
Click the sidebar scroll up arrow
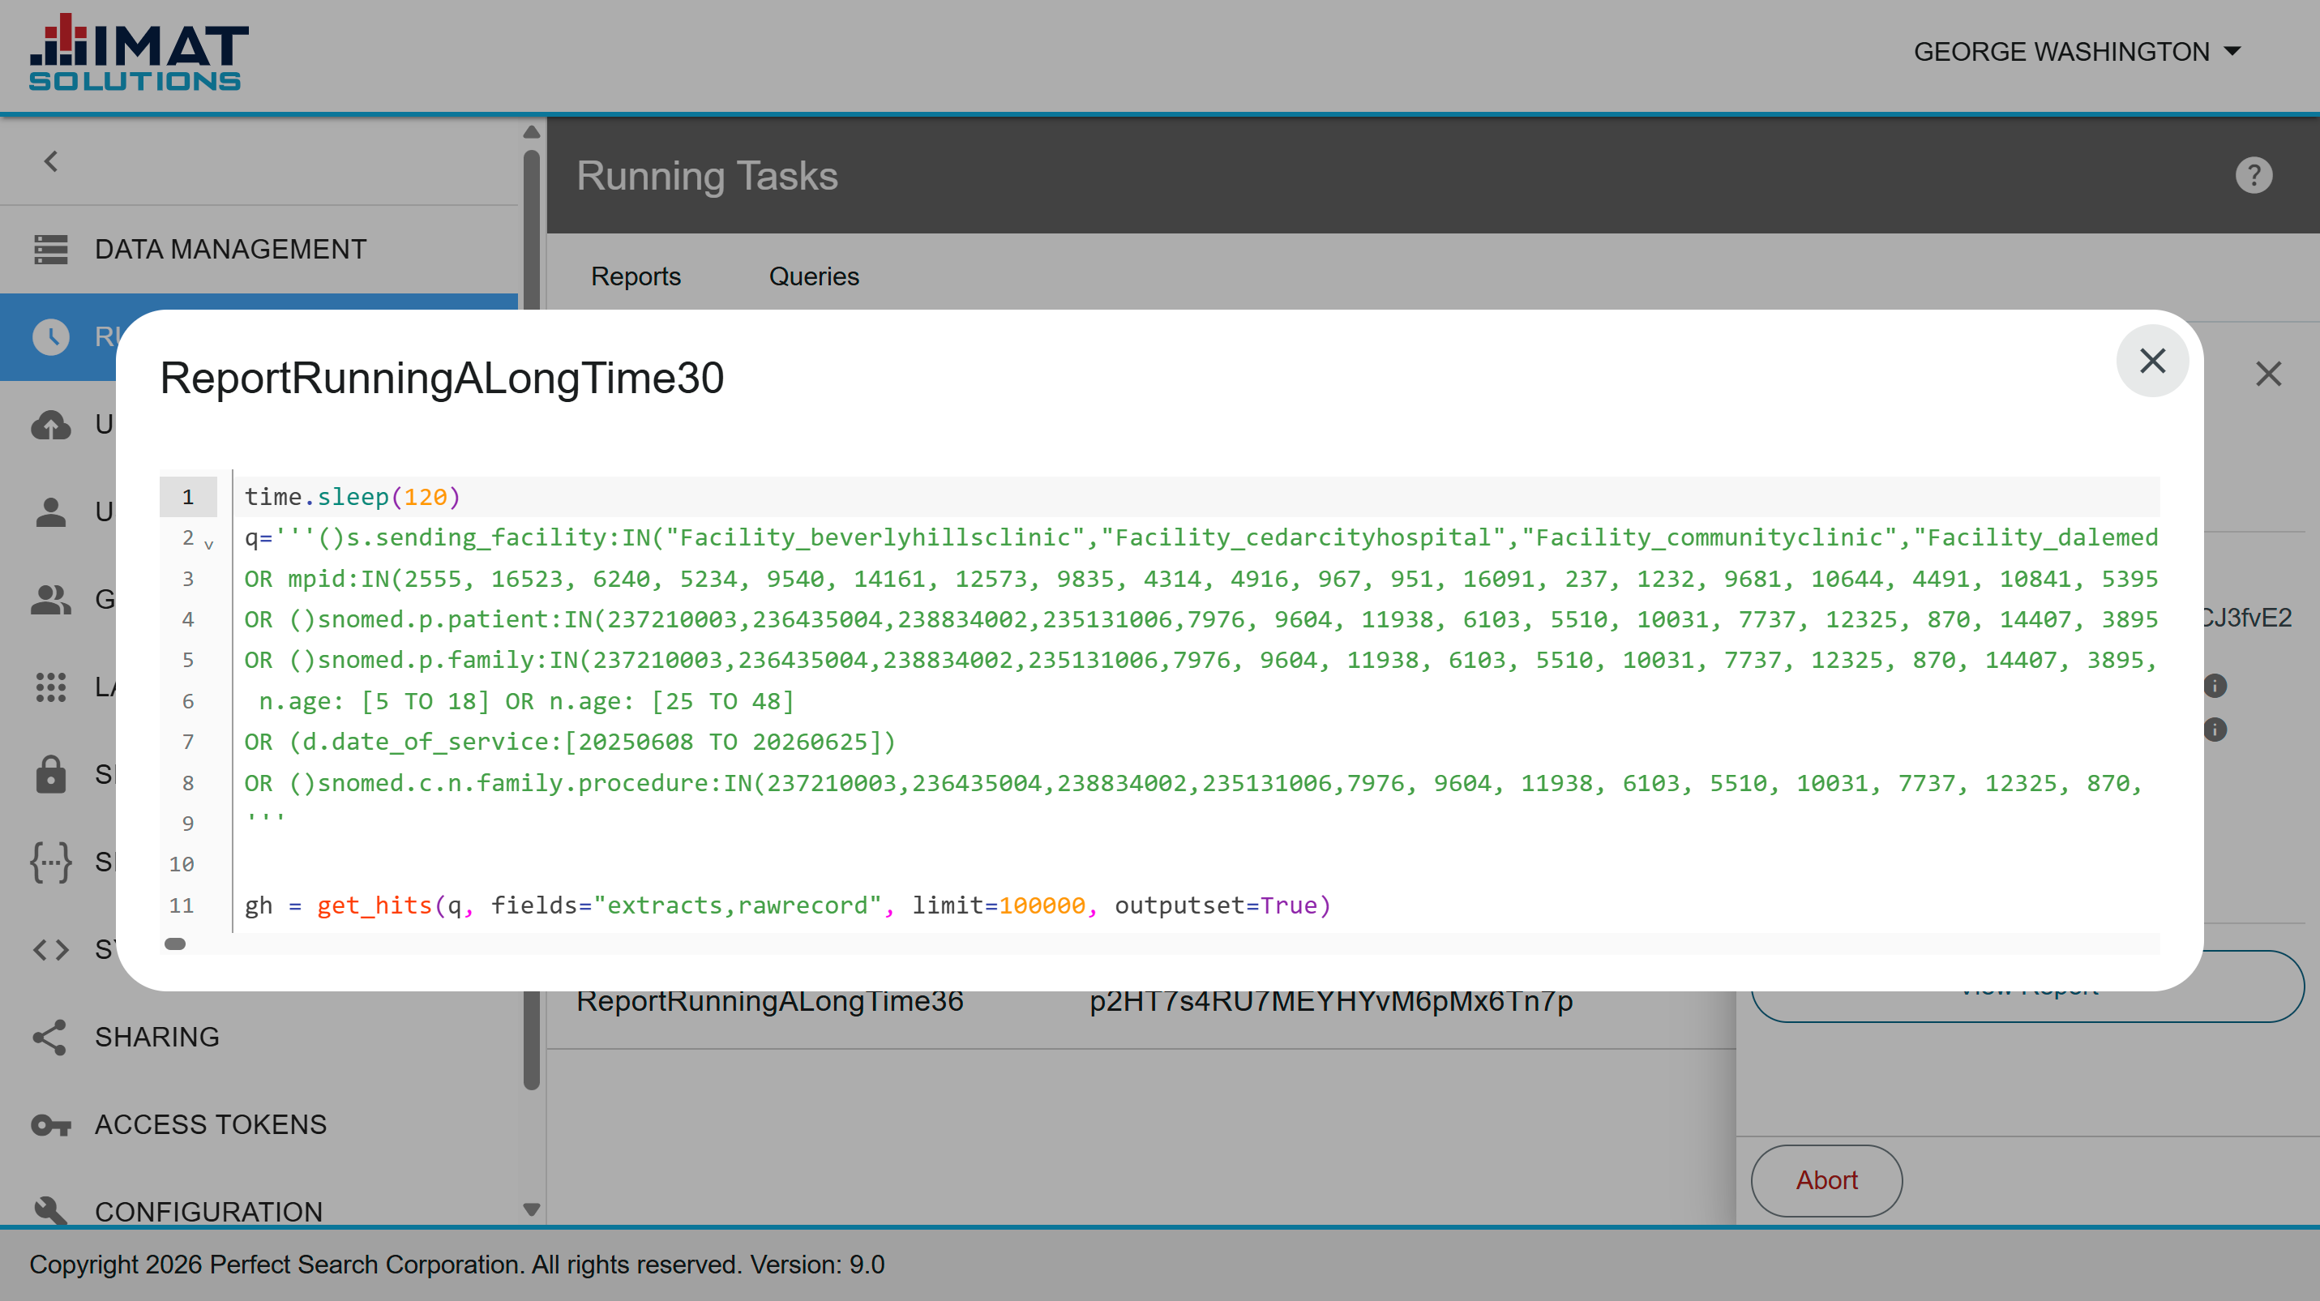pyautogui.click(x=532, y=131)
